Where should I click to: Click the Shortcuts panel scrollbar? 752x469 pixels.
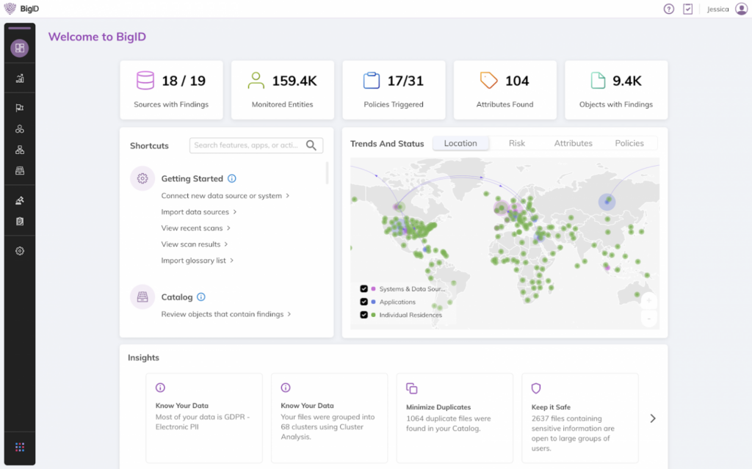(327, 173)
